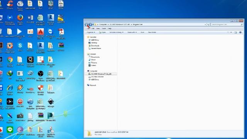This screenshot has height=139, width=247.
Task: Expand Include in library dropdown
Action: click(x=116, y=32)
